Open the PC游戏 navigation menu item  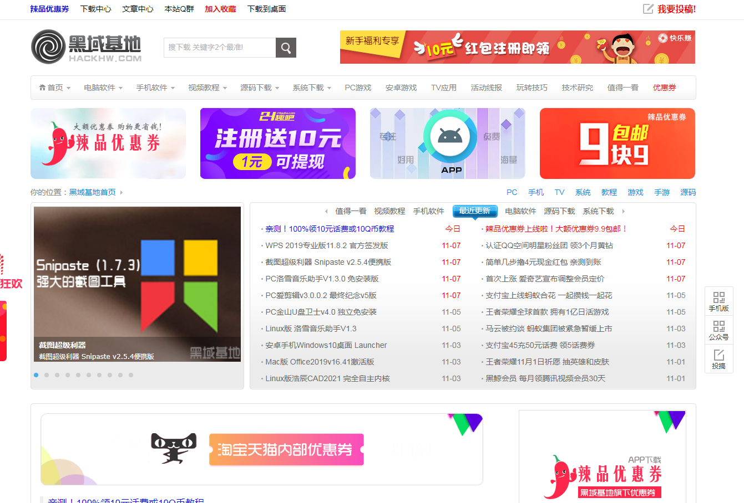tap(358, 88)
